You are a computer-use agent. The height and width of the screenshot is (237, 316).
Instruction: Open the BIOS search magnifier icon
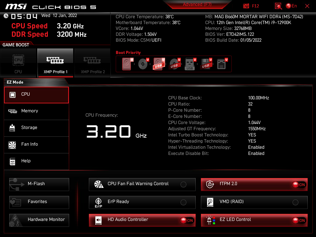pyautogui.click(x=278, y=6)
